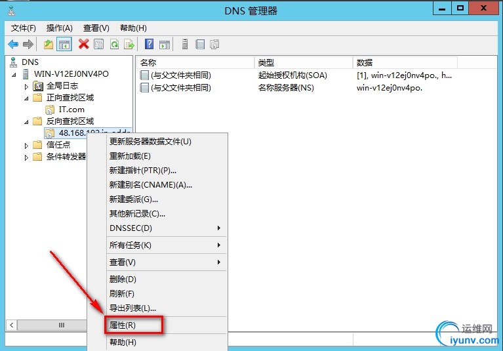The height and width of the screenshot is (351, 503).
Task: Toggle the Show/Hide console tree icon
Action: pos(64,44)
